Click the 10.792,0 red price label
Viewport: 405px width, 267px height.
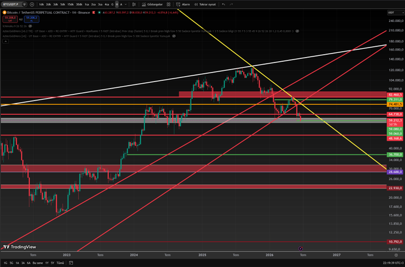coord(395,241)
